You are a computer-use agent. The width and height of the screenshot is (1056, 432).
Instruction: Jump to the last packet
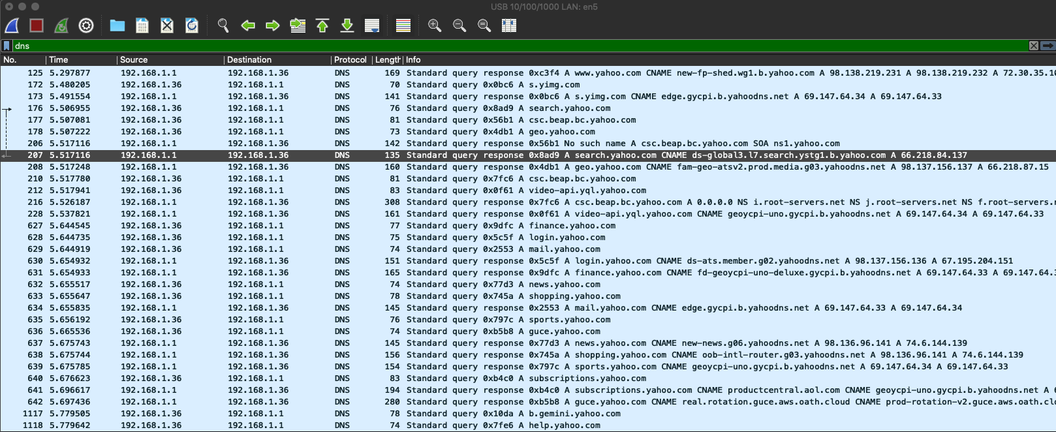(x=347, y=25)
